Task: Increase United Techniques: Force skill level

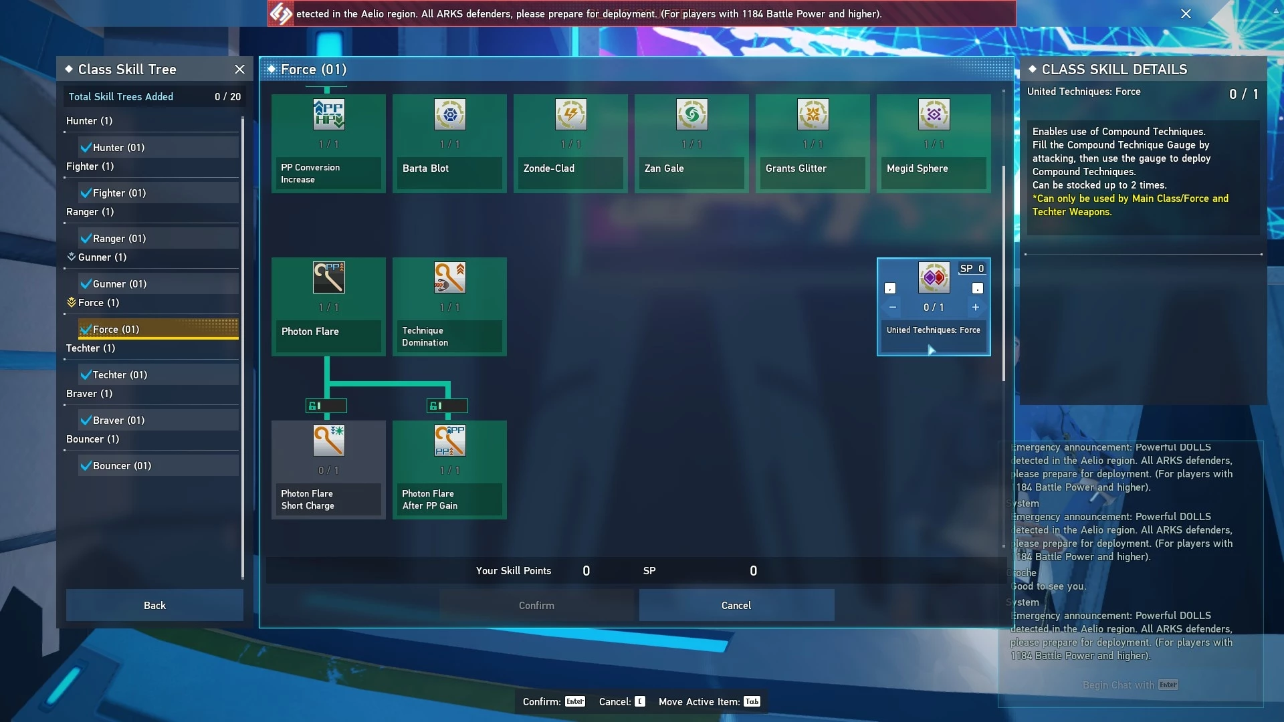Action: click(x=976, y=308)
